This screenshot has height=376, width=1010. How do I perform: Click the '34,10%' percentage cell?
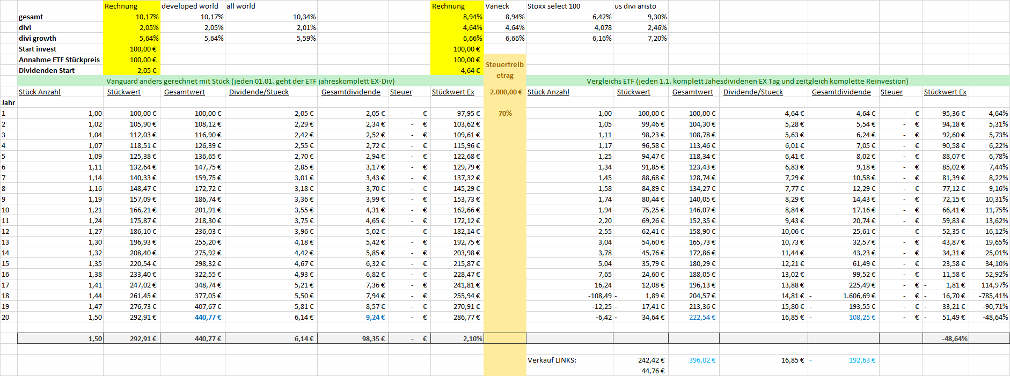point(989,263)
